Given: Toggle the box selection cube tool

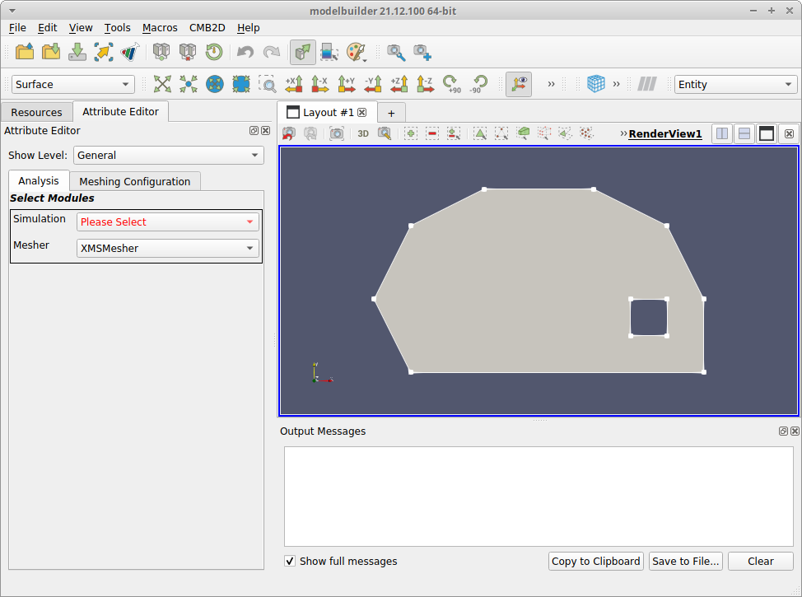Looking at the screenshot, I should click(x=523, y=133).
